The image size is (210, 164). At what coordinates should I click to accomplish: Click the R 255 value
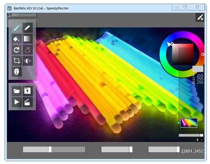(x=198, y=75)
